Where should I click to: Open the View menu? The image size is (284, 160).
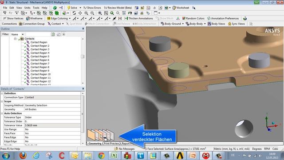click(19, 8)
